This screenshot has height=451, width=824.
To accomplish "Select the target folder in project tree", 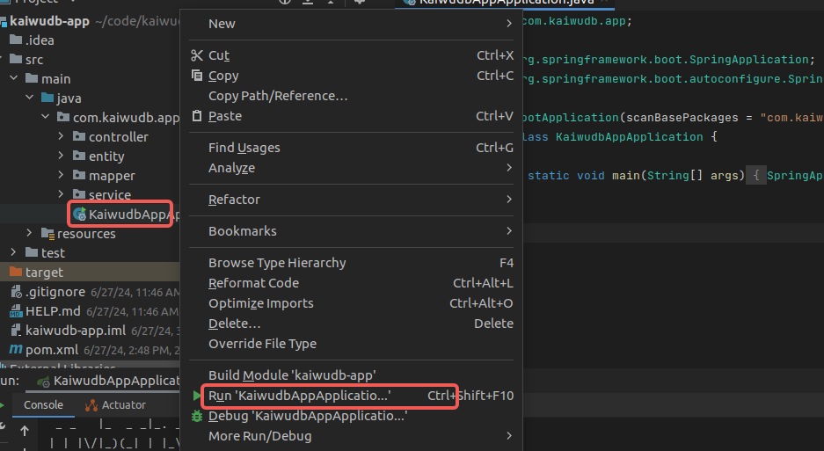I will 43,273.
